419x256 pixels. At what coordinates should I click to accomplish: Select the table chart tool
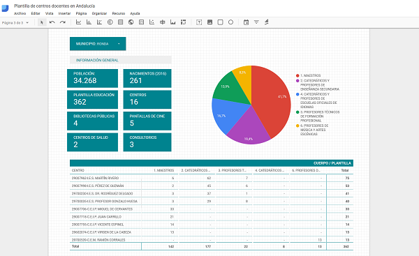(121, 22)
